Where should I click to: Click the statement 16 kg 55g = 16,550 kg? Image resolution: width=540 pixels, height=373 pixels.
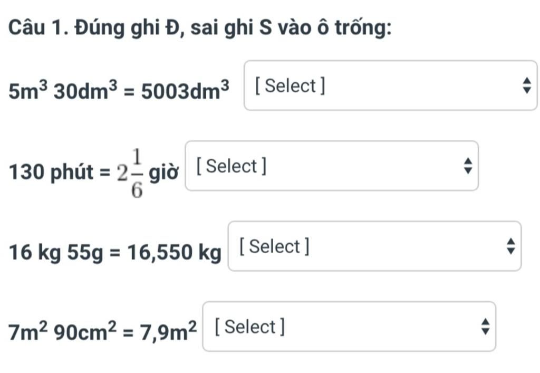(115, 252)
